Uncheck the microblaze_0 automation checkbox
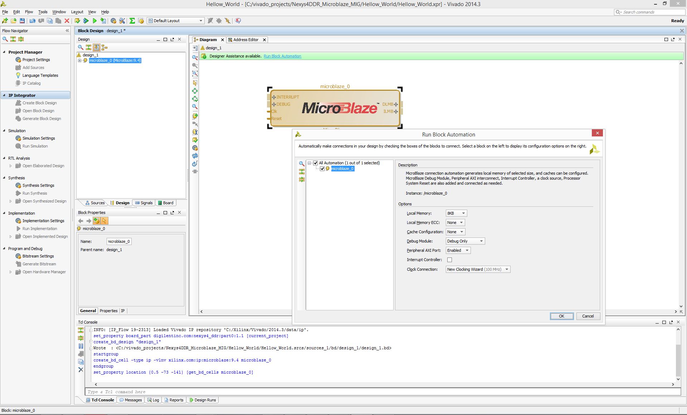 (322, 169)
